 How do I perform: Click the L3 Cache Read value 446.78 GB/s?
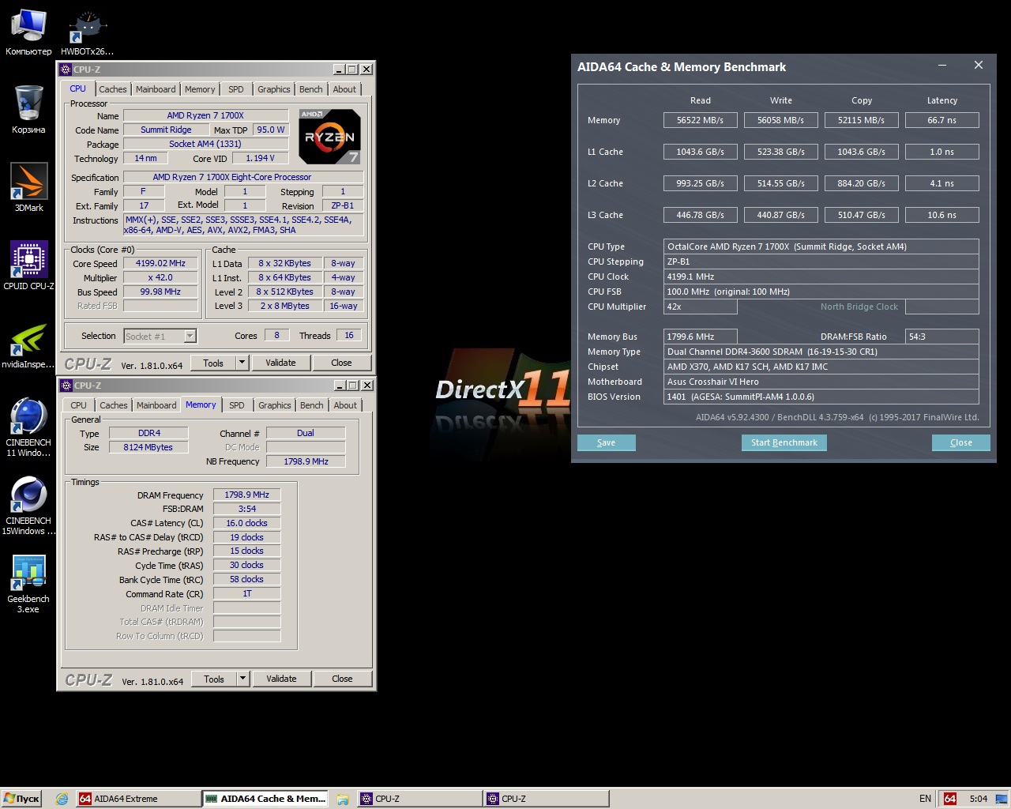pos(701,215)
